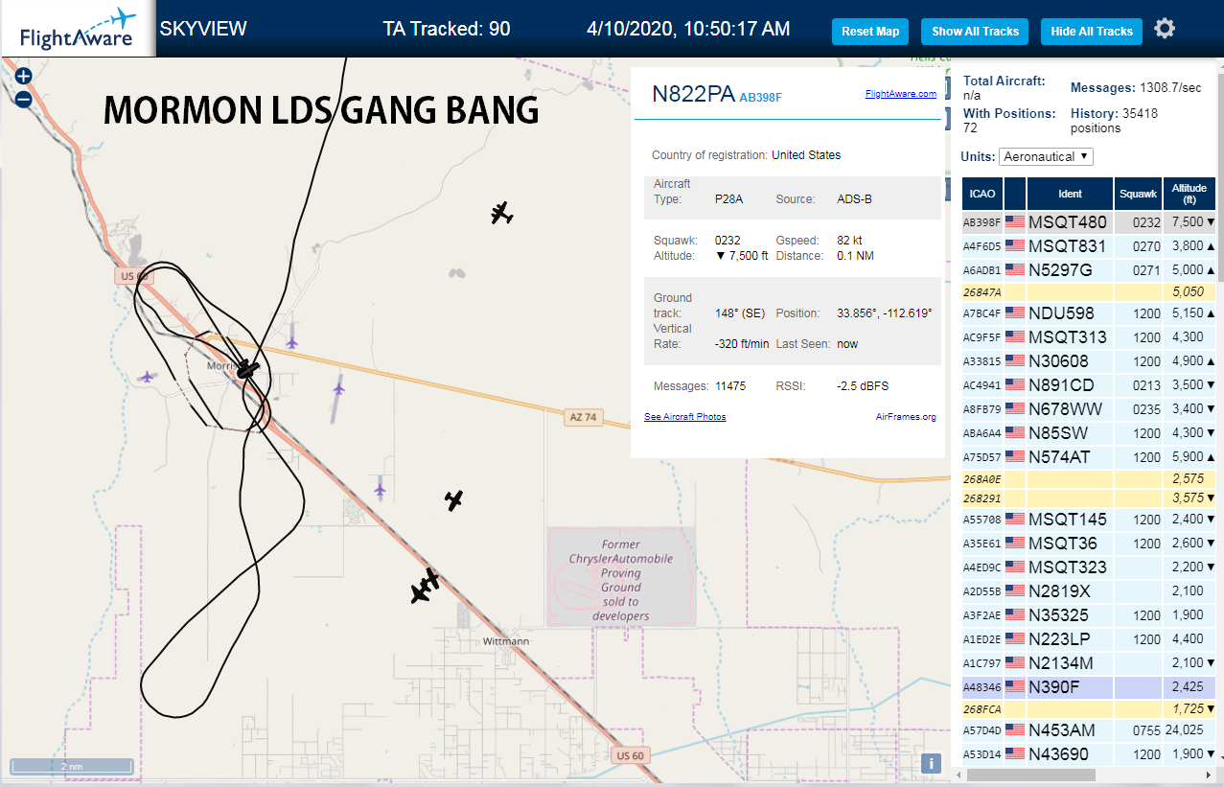Select the purple aircraft west of Morristown
The width and height of the screenshot is (1224, 787).
tap(146, 377)
